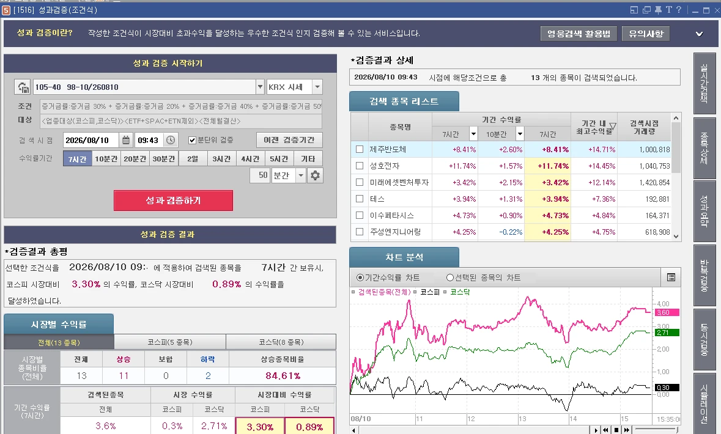Select the 5시간 period button

click(279, 158)
